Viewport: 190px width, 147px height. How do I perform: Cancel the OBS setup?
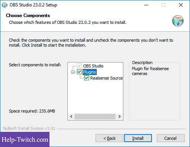(x=171, y=138)
